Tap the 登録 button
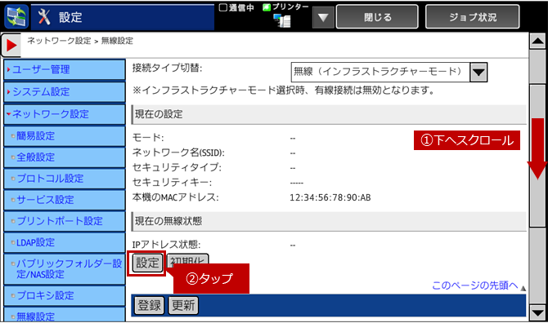The height and width of the screenshot is (323, 548). [149, 305]
